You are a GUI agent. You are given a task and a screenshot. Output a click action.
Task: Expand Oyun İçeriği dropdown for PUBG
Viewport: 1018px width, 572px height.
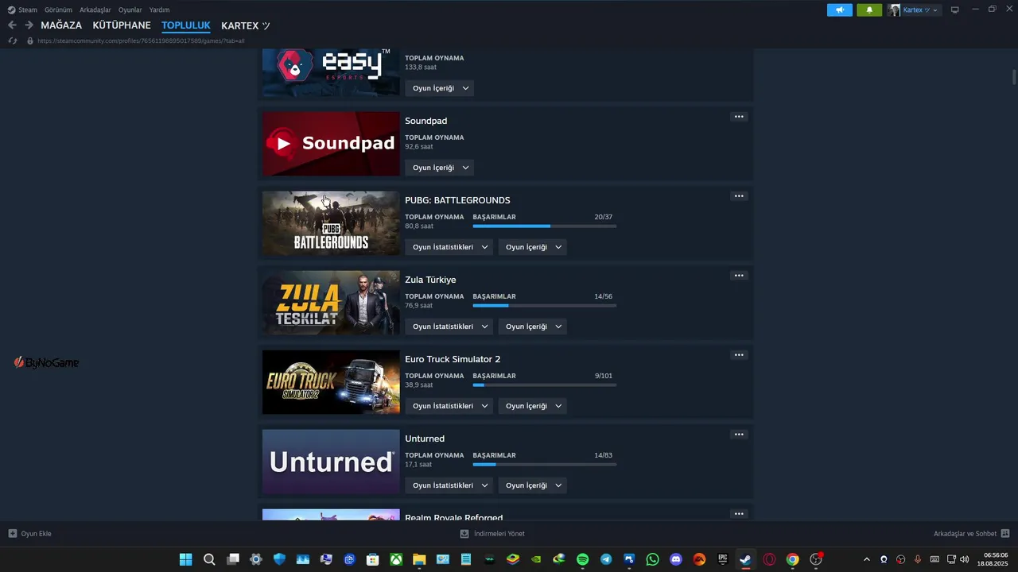[x=532, y=247]
